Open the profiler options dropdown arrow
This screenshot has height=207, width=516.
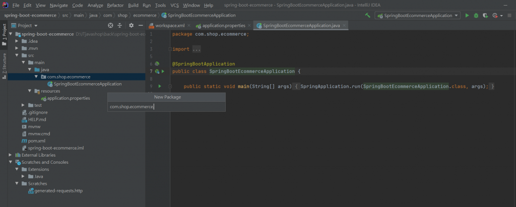[501, 16]
